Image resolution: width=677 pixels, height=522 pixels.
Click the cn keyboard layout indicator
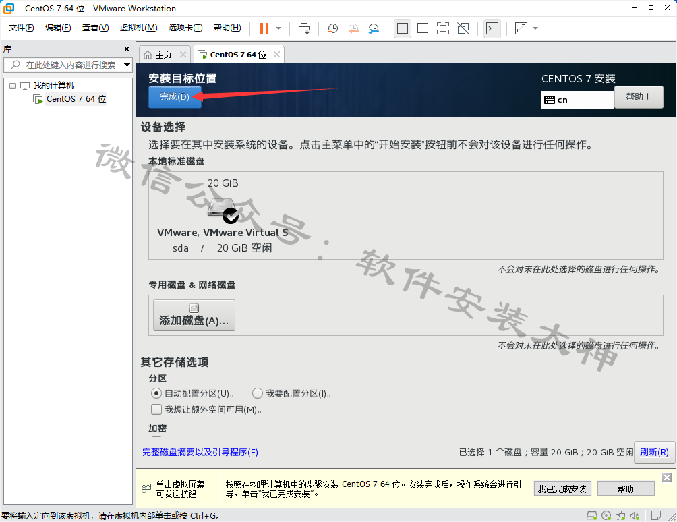pos(577,100)
